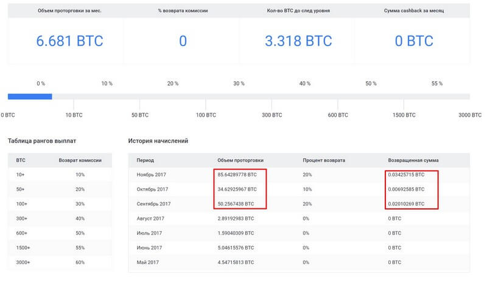Click the 100 BTC progress scale label
Viewport: 487px width, 283px height.
coord(205,115)
